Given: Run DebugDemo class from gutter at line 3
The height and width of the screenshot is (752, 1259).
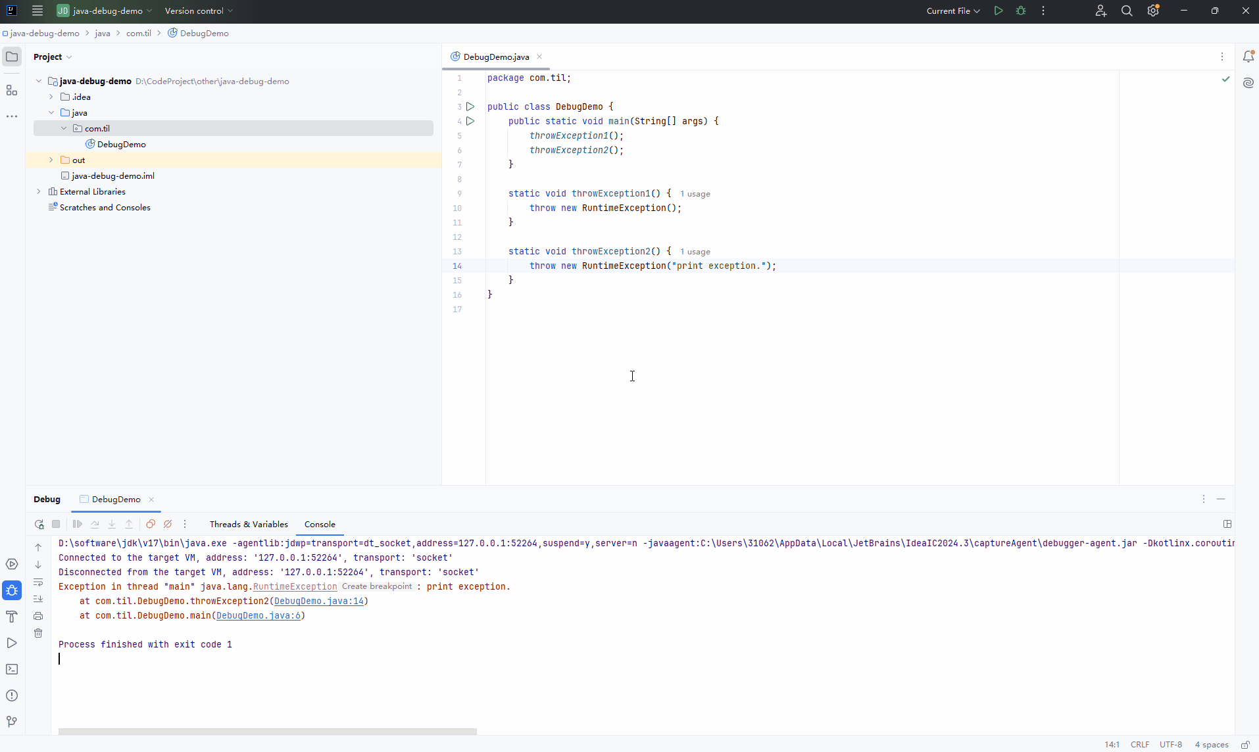Looking at the screenshot, I should coord(470,106).
